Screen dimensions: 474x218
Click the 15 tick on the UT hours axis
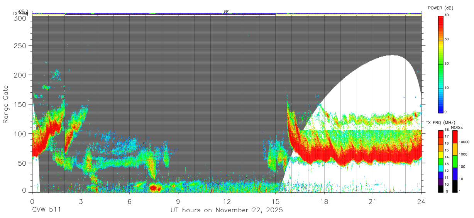coord(276,201)
